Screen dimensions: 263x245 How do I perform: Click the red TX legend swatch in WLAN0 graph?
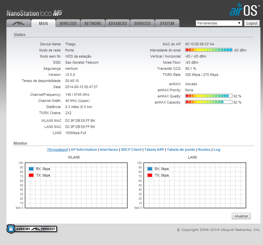click(31, 175)
